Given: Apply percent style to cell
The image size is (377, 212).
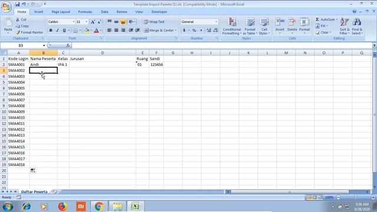Looking at the screenshot, I should pyautogui.click(x=194, y=30).
